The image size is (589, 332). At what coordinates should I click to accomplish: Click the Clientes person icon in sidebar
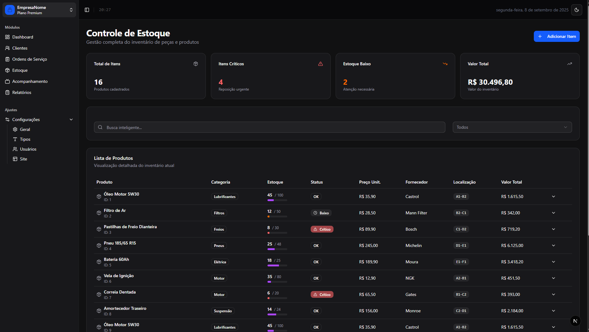[7, 48]
